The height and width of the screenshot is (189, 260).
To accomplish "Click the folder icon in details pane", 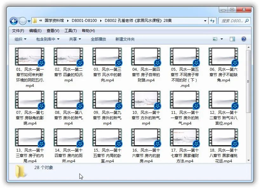I will click(x=21, y=172).
